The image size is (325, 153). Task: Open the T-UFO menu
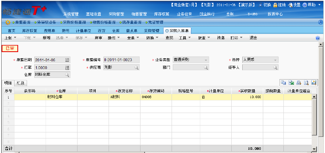252,14
